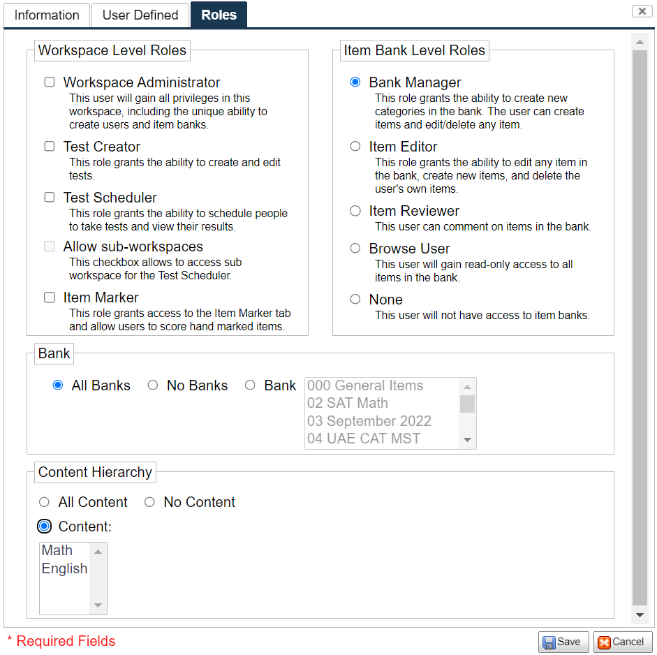Screen dimensions: 657x655
Task: Save the role settings
Action: pyautogui.click(x=563, y=642)
